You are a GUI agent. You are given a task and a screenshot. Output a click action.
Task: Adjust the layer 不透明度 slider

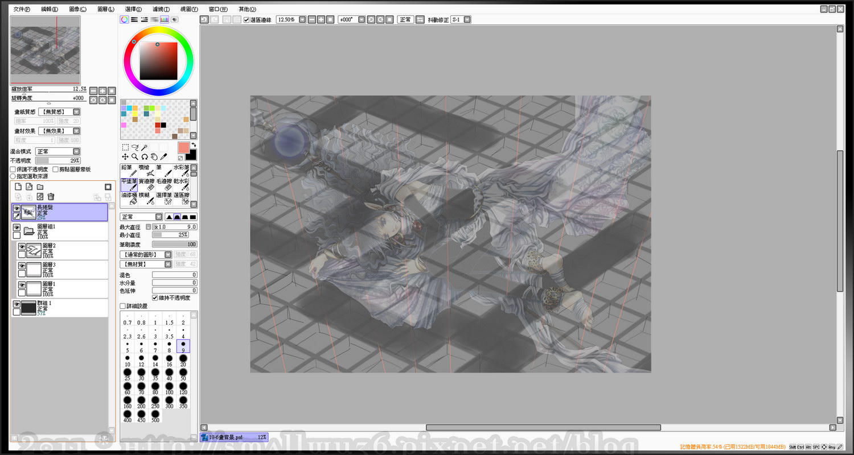(x=58, y=161)
